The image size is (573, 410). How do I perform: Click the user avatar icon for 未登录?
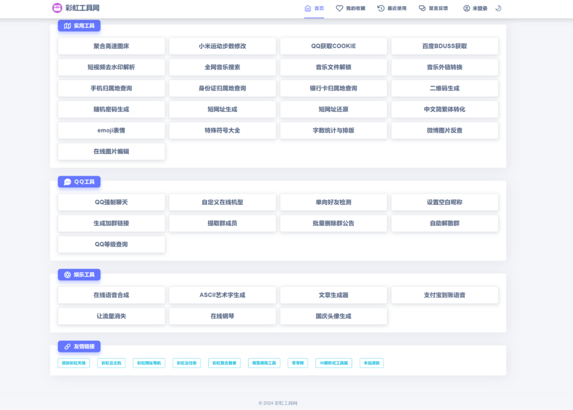(x=467, y=8)
